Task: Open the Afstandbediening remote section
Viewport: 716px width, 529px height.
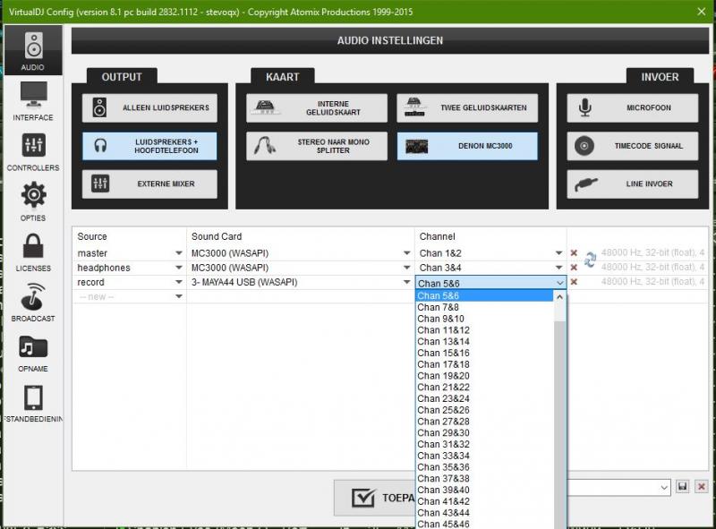Action: coord(33,403)
